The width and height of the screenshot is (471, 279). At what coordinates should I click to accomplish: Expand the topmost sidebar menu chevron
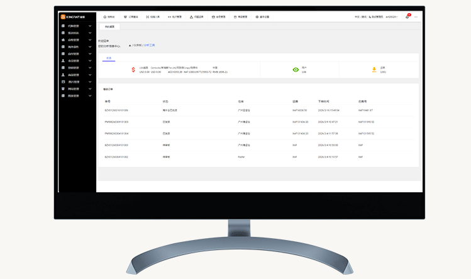pos(90,26)
